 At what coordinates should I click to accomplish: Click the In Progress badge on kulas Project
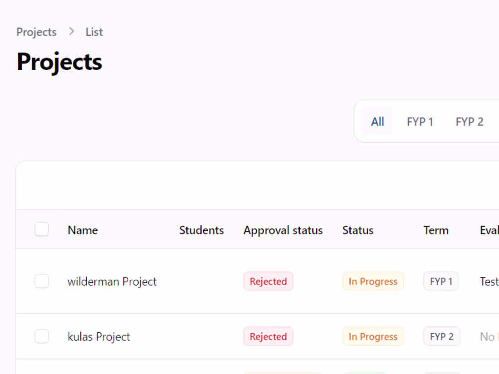click(x=373, y=336)
